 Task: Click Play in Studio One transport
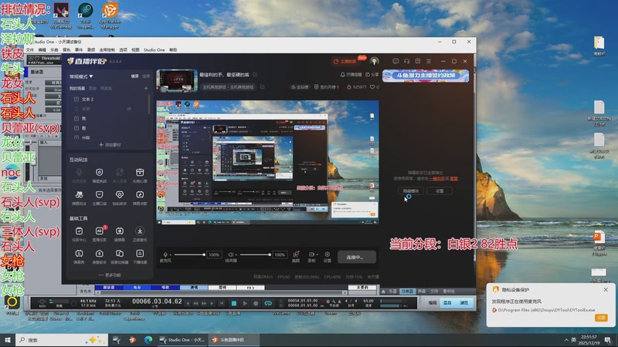click(245, 303)
